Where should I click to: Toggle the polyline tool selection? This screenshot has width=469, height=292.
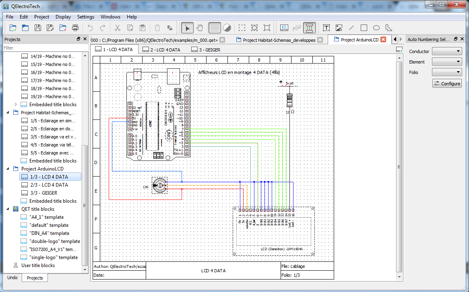[x=388, y=28]
